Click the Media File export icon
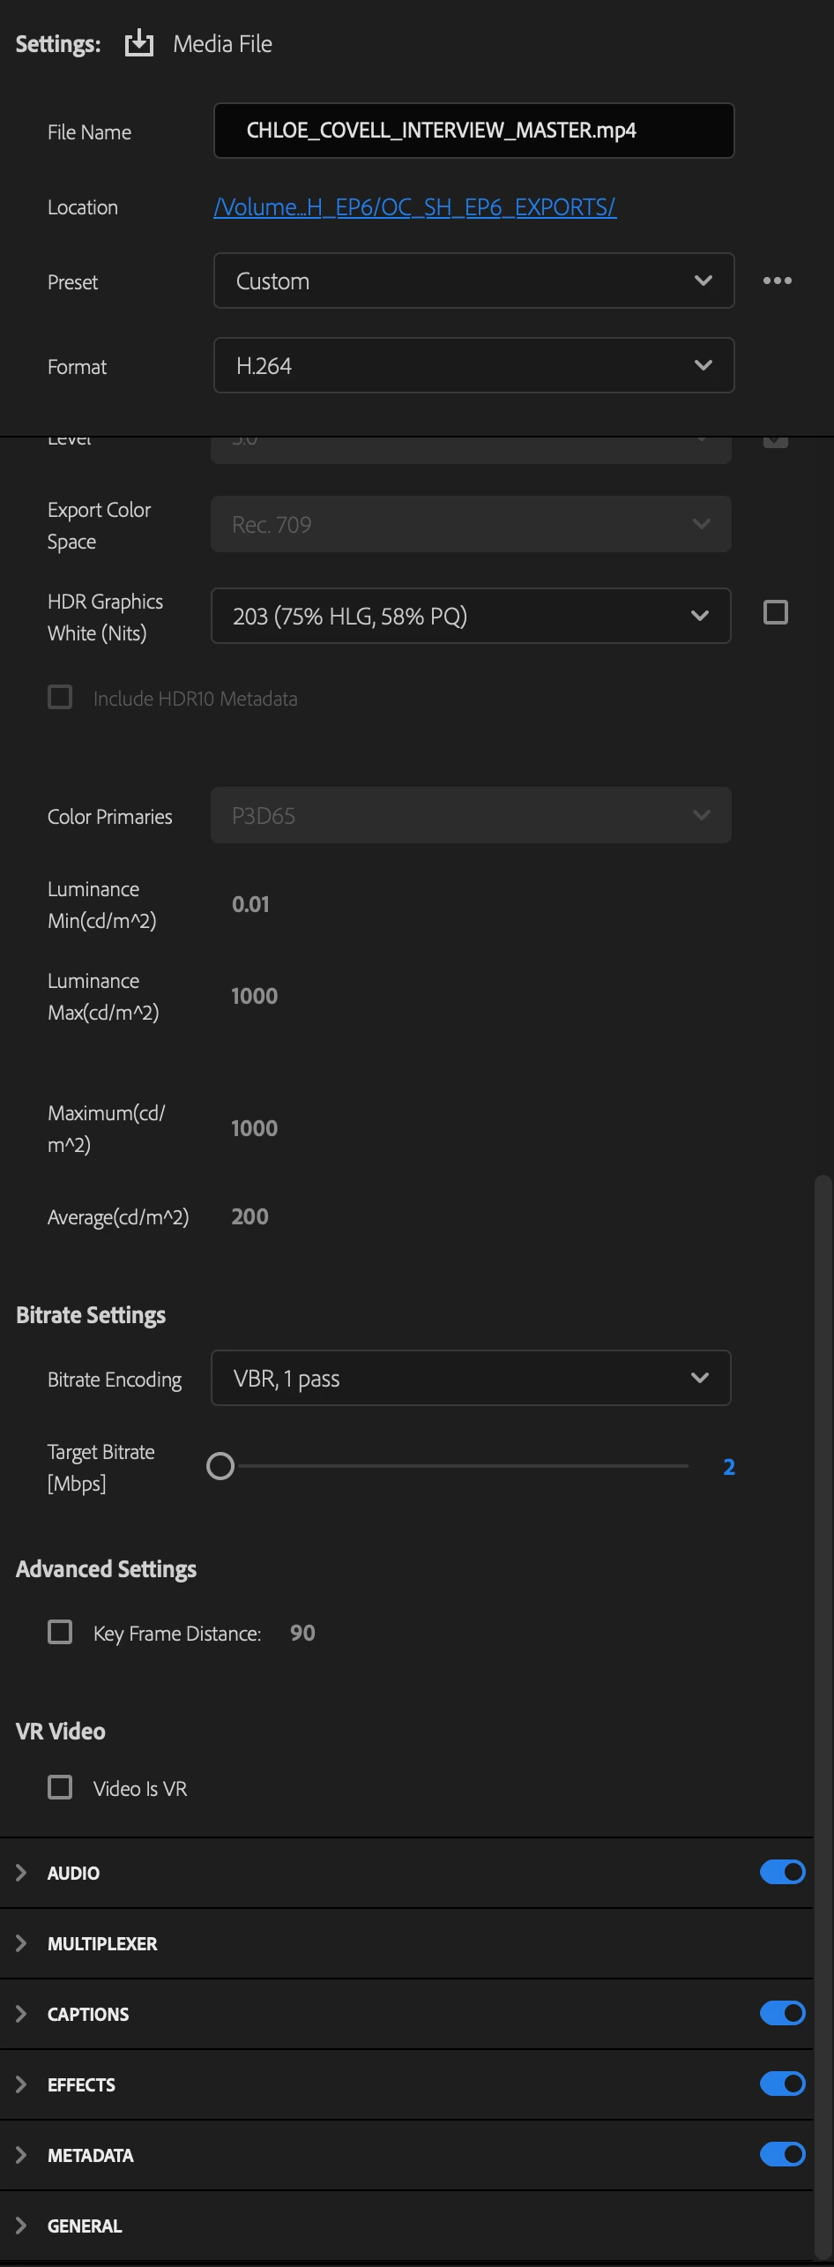Screen dimensions: 834x2267 point(139,43)
